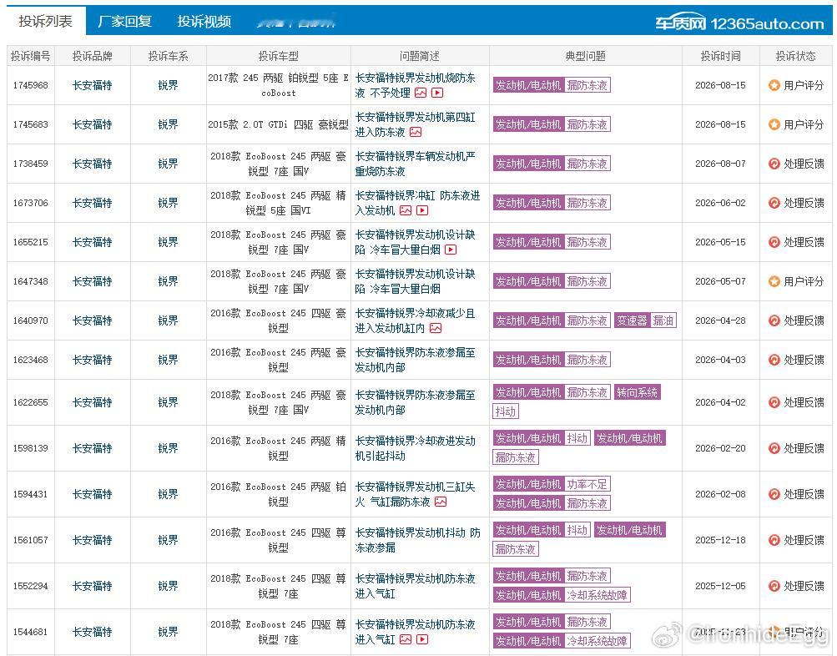Open image icon in complaint 1640970 row
The height and width of the screenshot is (656, 837).
pos(436,328)
